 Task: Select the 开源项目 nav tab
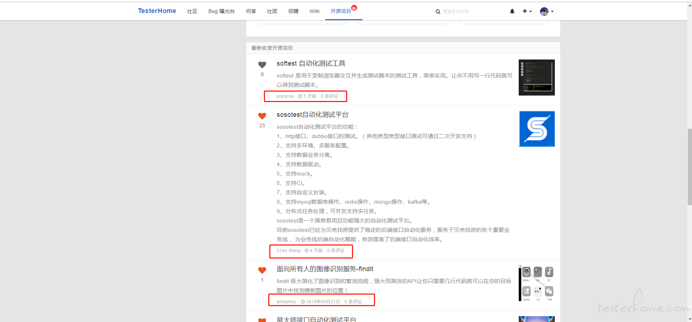(341, 11)
